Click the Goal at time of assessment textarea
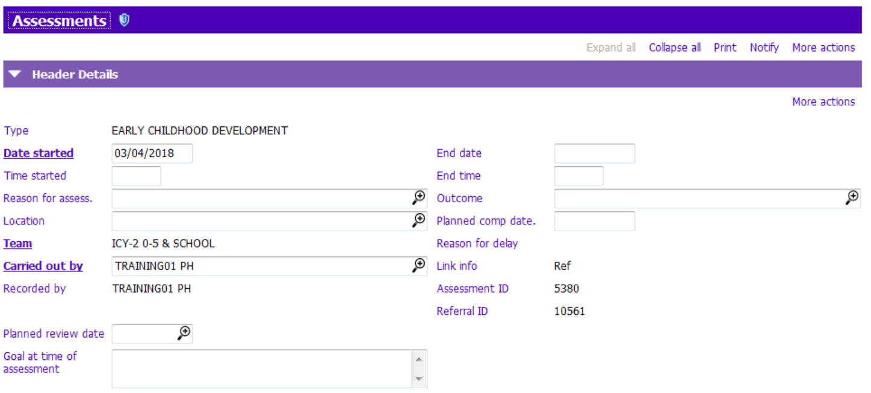The width and height of the screenshot is (871, 393). (x=265, y=367)
